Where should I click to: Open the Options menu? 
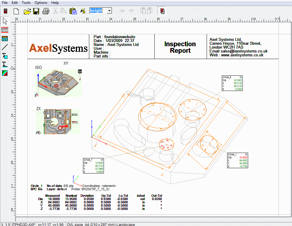point(41,3)
